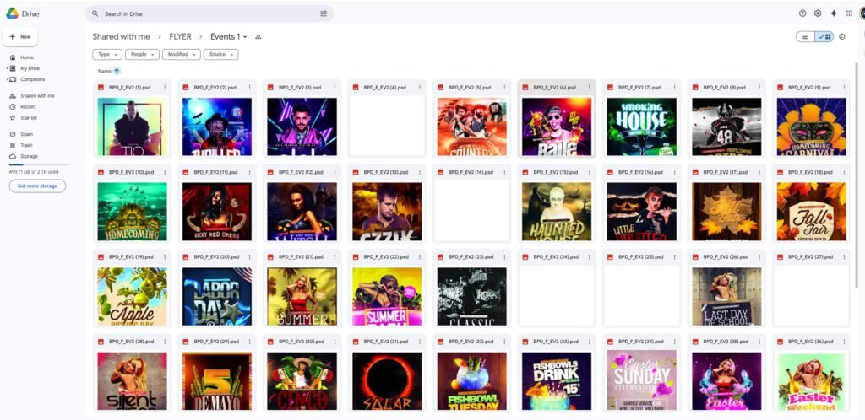Switch to grid layout view
Image resolution: width=865 pixels, height=420 pixels.
click(x=824, y=37)
